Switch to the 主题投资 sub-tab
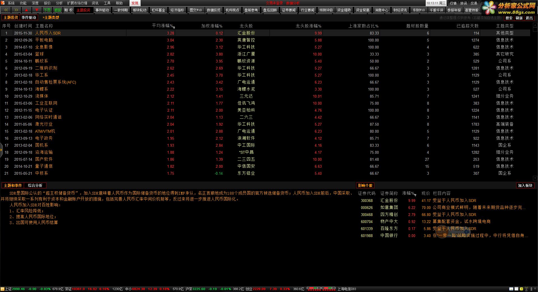Image resolution: width=538 pixels, height=292 pixels. 11,17
